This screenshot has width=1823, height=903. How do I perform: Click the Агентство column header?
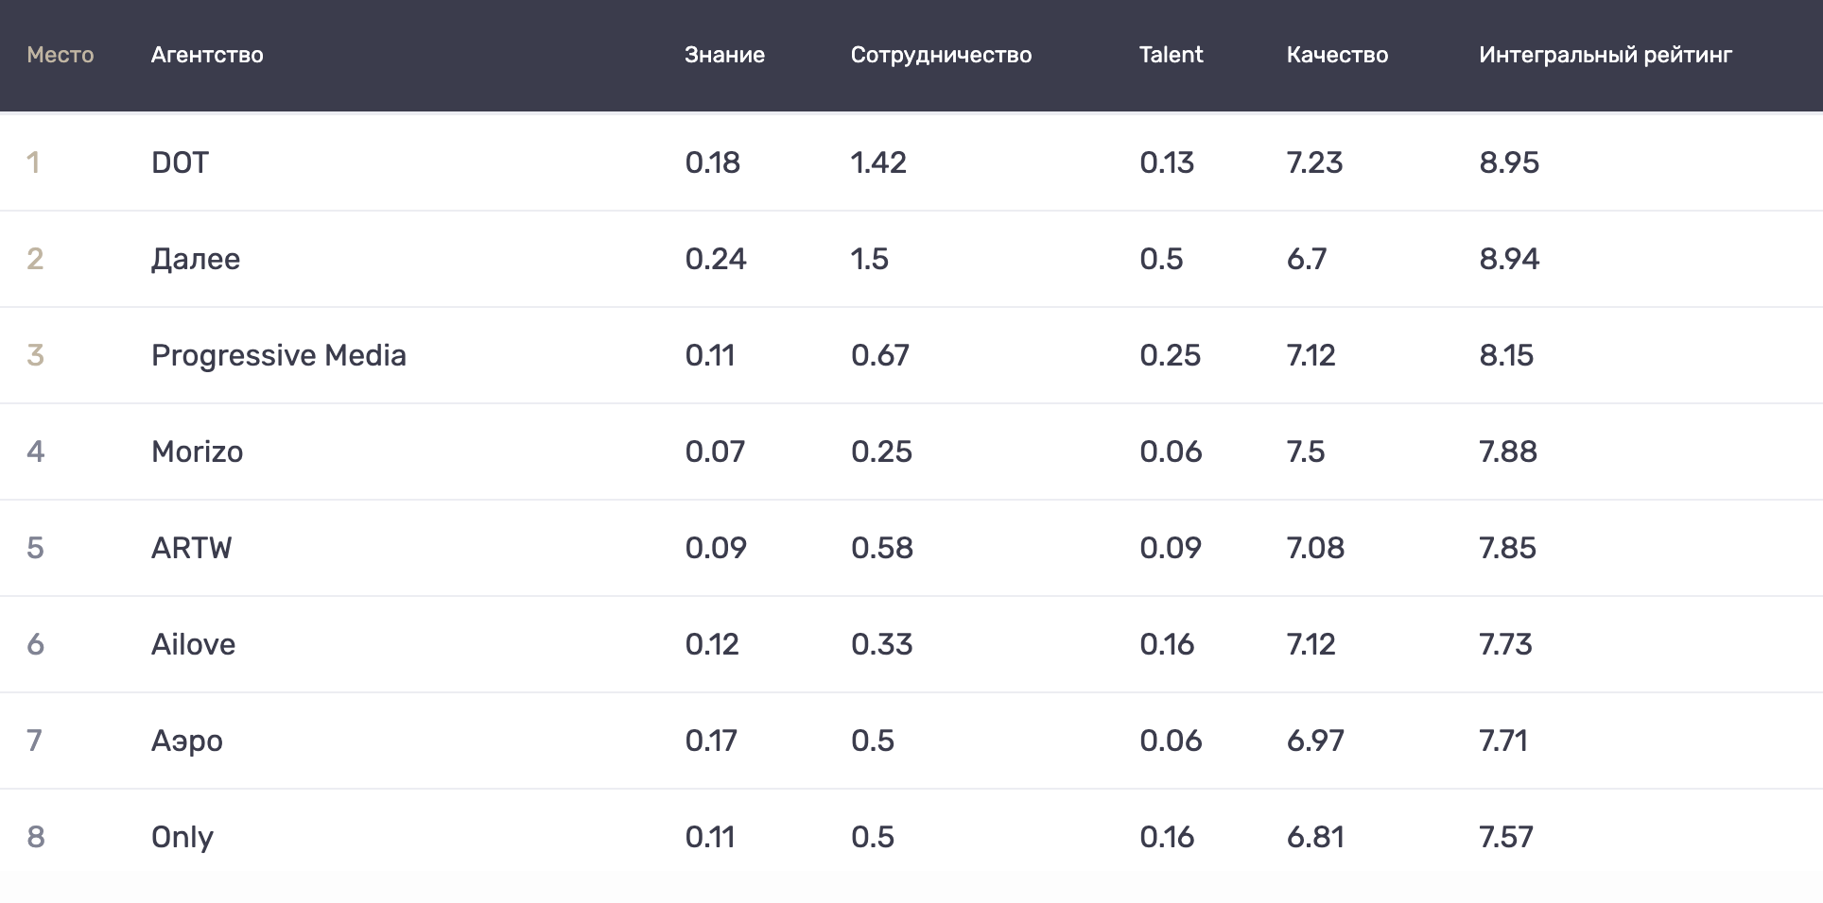207,55
